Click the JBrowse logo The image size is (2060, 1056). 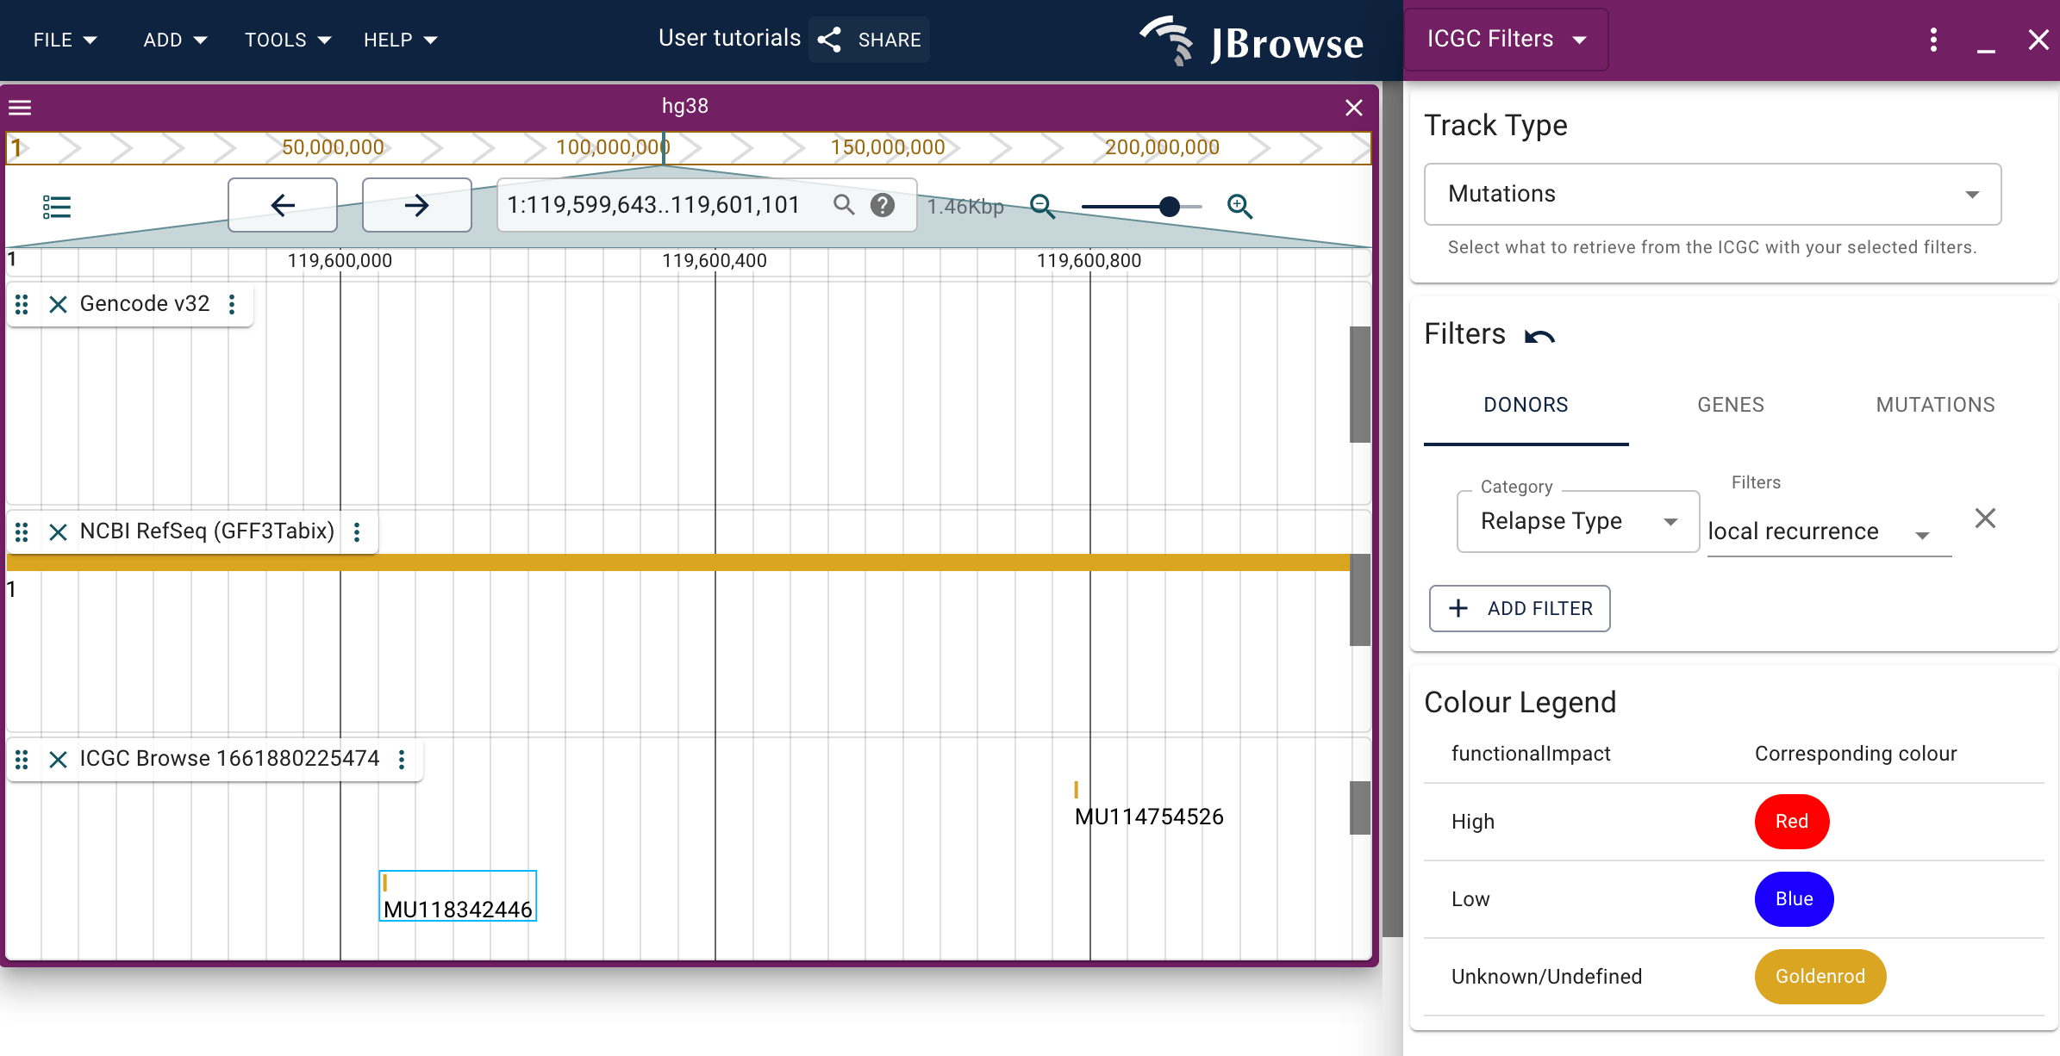(1252, 40)
